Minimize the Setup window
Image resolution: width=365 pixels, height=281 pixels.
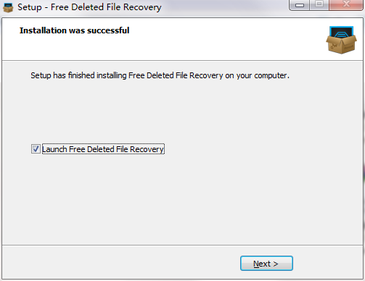click(300, 5)
